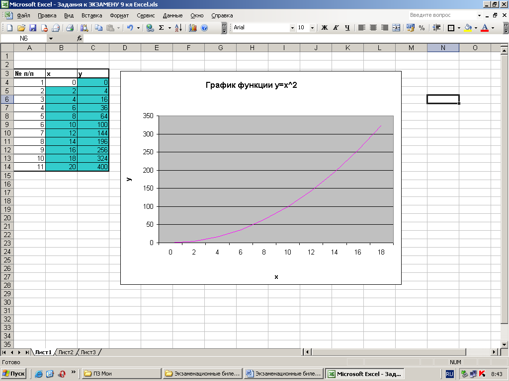Click the RU language indicator in tray
This screenshot has width=509, height=381.
tap(449, 374)
